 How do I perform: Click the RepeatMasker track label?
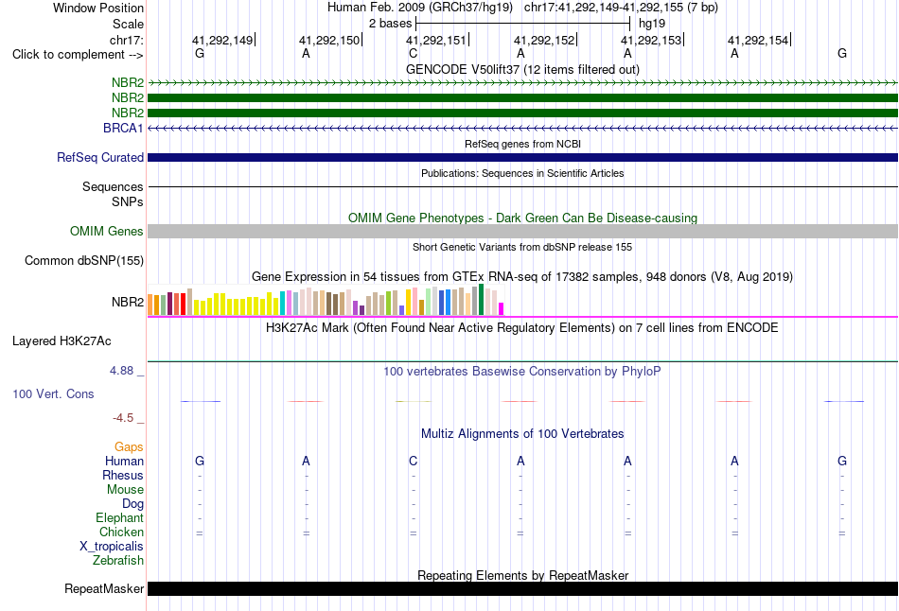point(104,588)
